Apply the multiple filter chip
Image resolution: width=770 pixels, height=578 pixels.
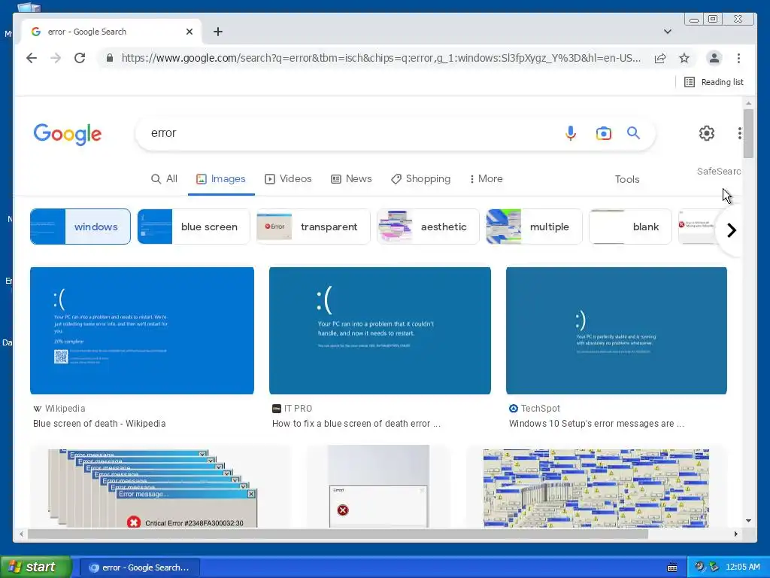pos(534,227)
